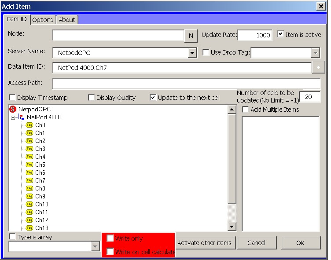This screenshot has width=331, height=260.
Task: Click the tag icon next to Ch10
Action: click(29, 204)
